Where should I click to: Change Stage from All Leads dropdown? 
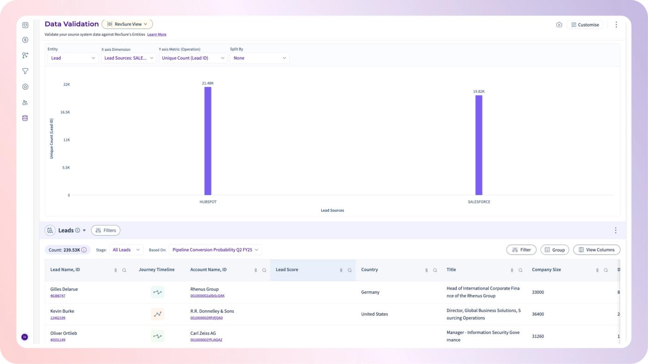point(126,250)
